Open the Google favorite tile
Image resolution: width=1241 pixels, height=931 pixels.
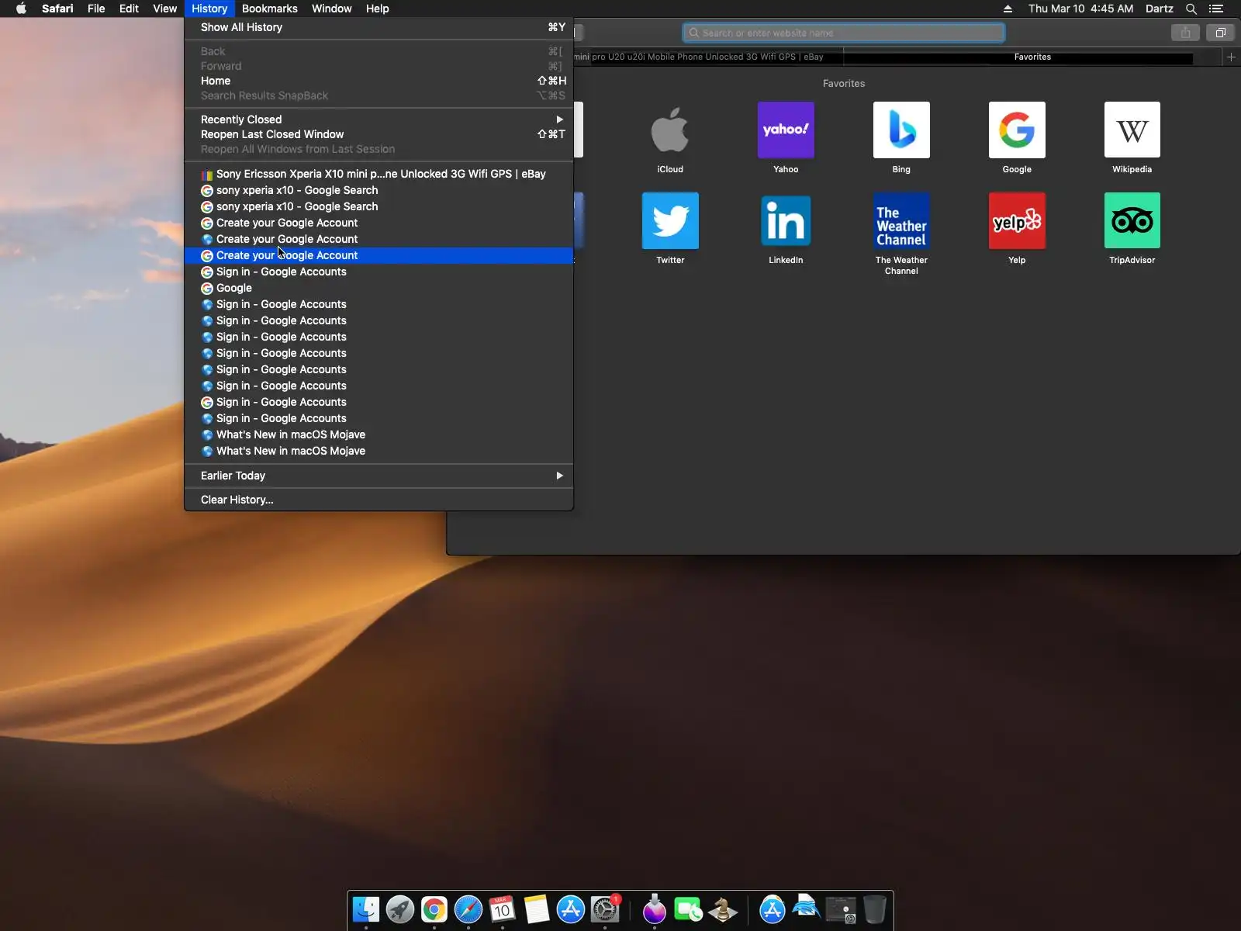pos(1017,130)
